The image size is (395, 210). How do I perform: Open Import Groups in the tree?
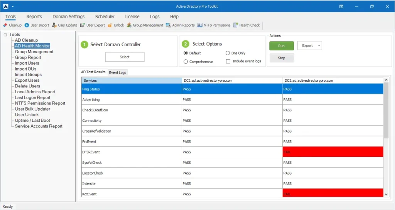(28, 75)
